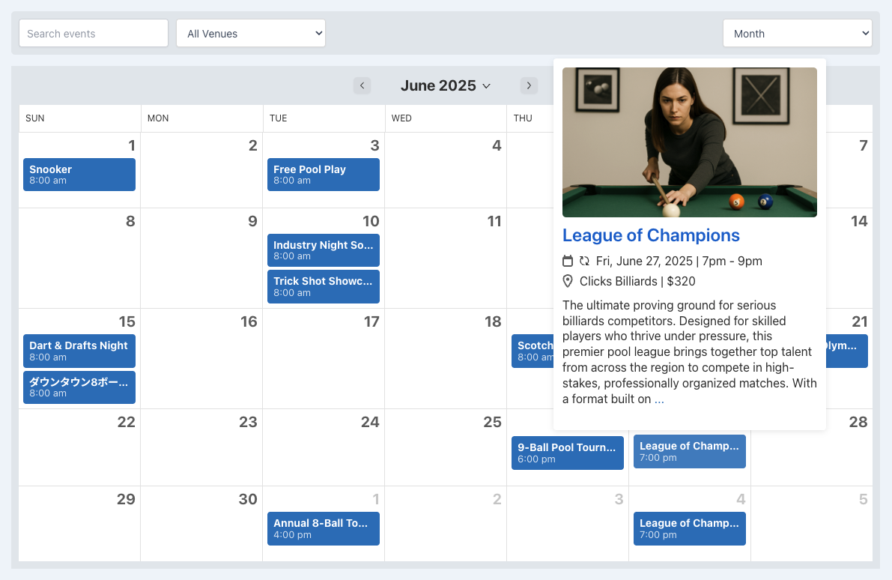This screenshot has height=580, width=892.
Task: Click the calendar icon in event popup
Action: pyautogui.click(x=568, y=262)
